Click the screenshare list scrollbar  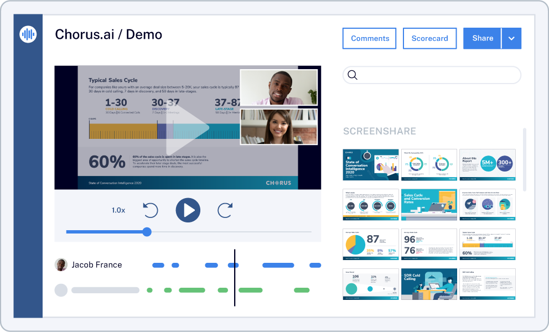click(x=525, y=160)
